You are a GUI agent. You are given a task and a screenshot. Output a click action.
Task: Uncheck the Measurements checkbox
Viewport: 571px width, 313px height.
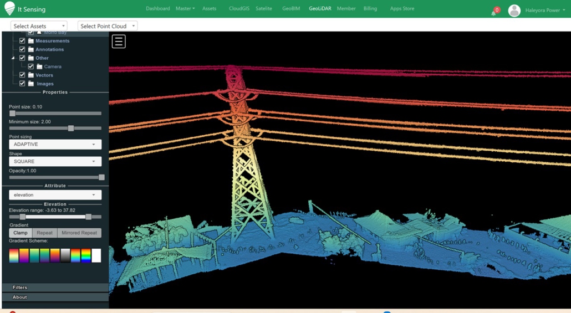22,41
